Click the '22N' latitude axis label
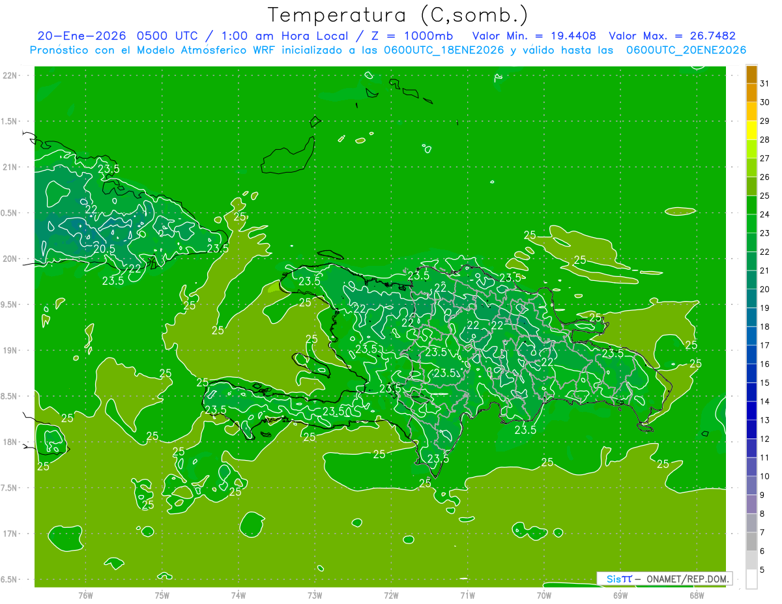This screenshot has height=604, width=782. pos(10,76)
